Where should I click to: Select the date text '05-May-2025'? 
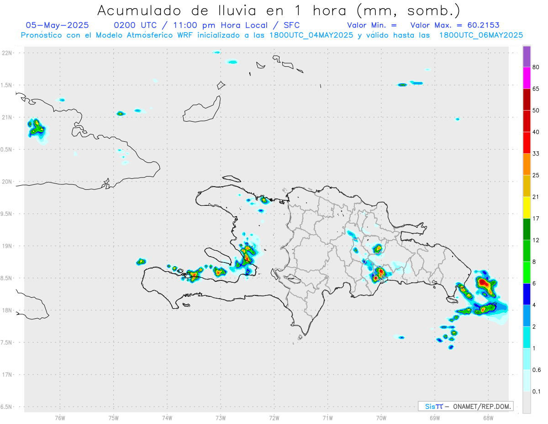click(58, 25)
